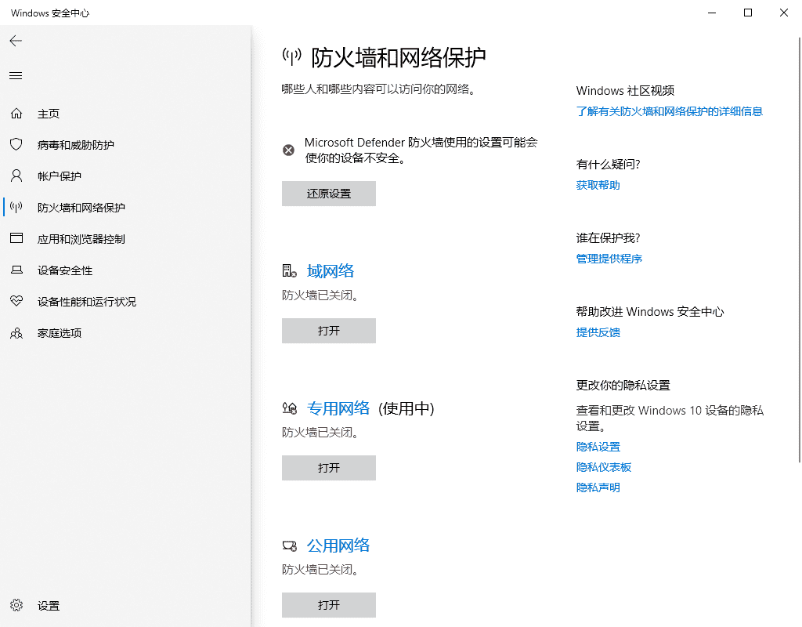
Task: Expand the navigation menu with hamburger icon
Action: click(16, 75)
